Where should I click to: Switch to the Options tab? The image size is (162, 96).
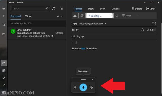[115, 9]
